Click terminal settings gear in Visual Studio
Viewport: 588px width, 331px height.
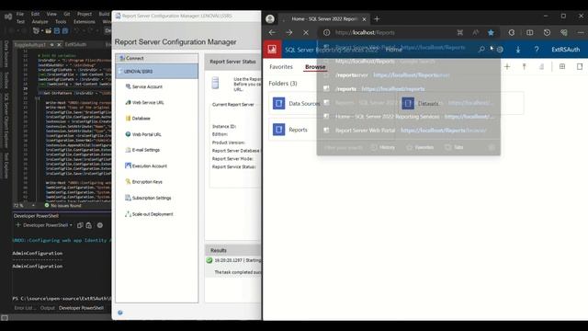click(x=100, y=225)
